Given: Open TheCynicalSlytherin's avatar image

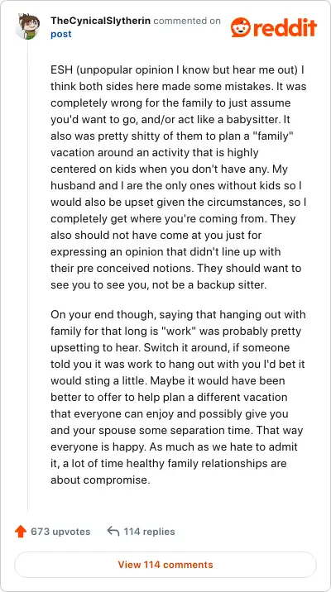Looking at the screenshot, I should pos(27,27).
